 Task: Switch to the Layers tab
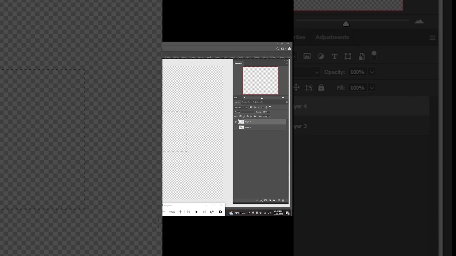tap(237, 102)
